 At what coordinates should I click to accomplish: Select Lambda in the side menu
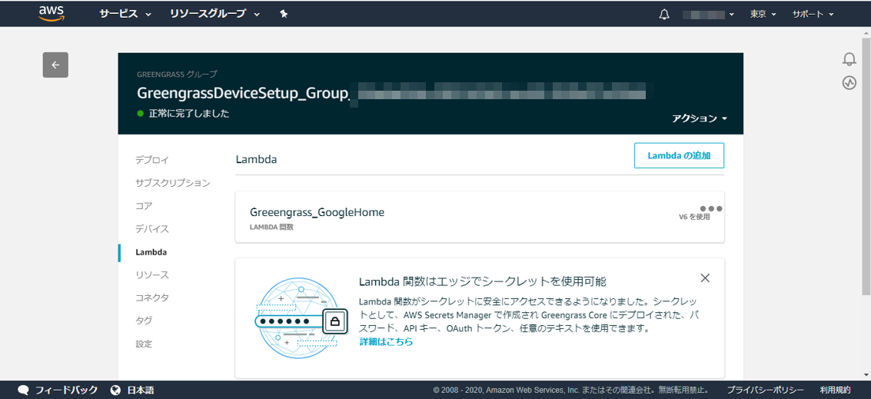point(151,252)
